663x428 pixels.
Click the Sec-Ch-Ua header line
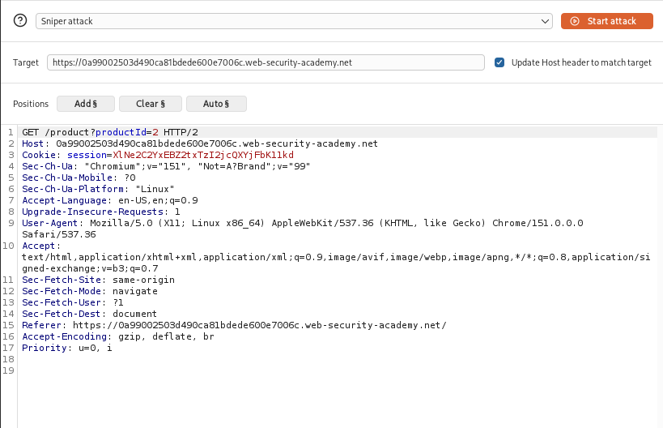[x=166, y=166]
